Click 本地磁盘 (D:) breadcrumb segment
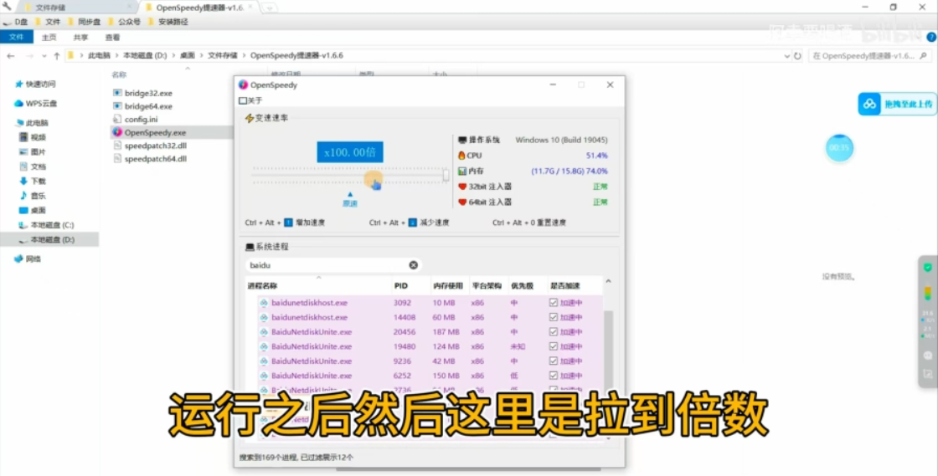This screenshot has width=938, height=476. (145, 55)
